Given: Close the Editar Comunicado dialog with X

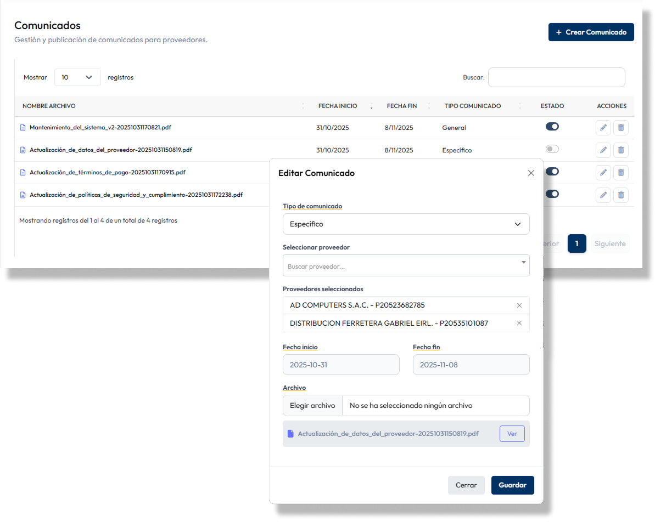Looking at the screenshot, I should tap(531, 173).
